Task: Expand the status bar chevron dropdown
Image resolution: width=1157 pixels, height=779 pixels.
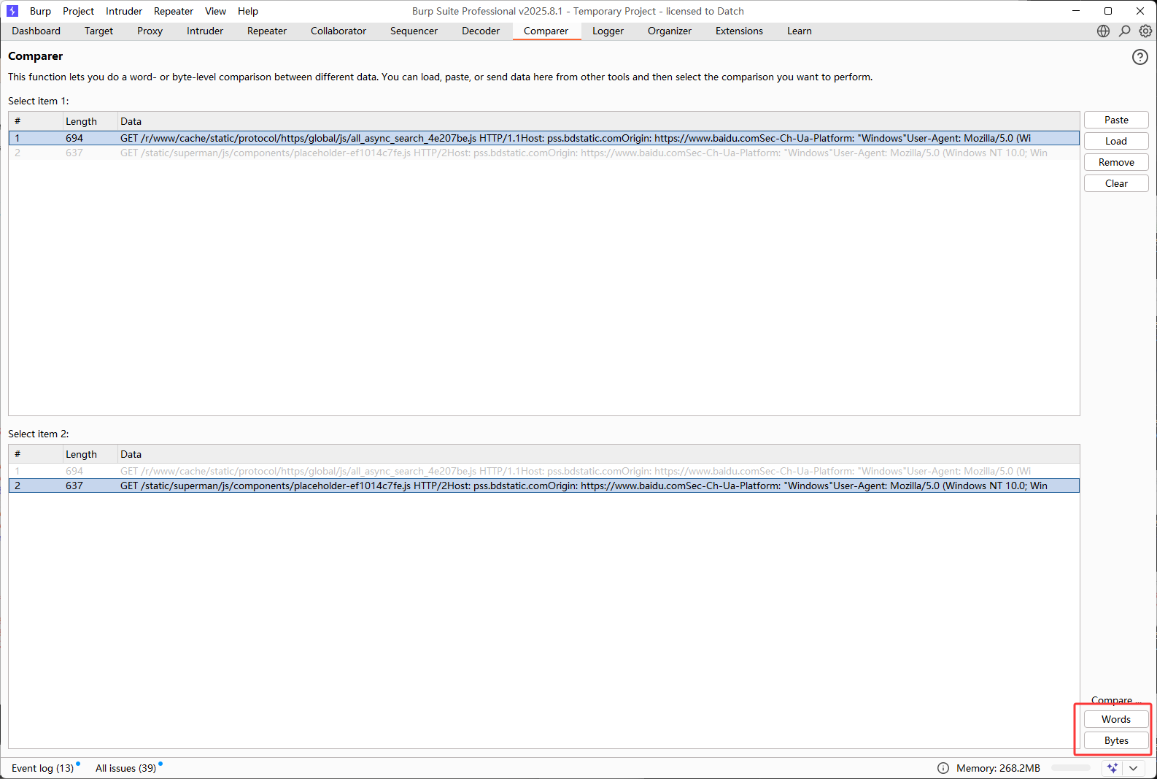Action: [x=1133, y=768]
